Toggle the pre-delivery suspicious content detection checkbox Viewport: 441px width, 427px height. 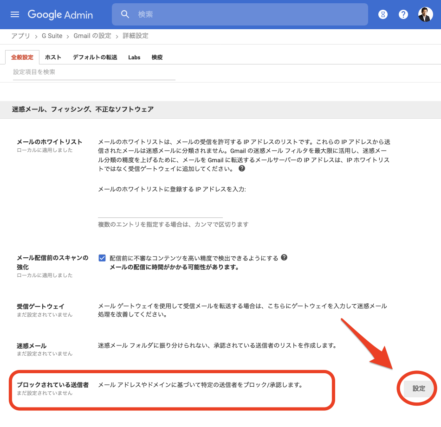(102, 258)
